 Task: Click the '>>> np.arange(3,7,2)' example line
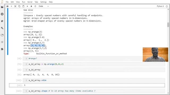pyautogui.click(x=35, y=48)
